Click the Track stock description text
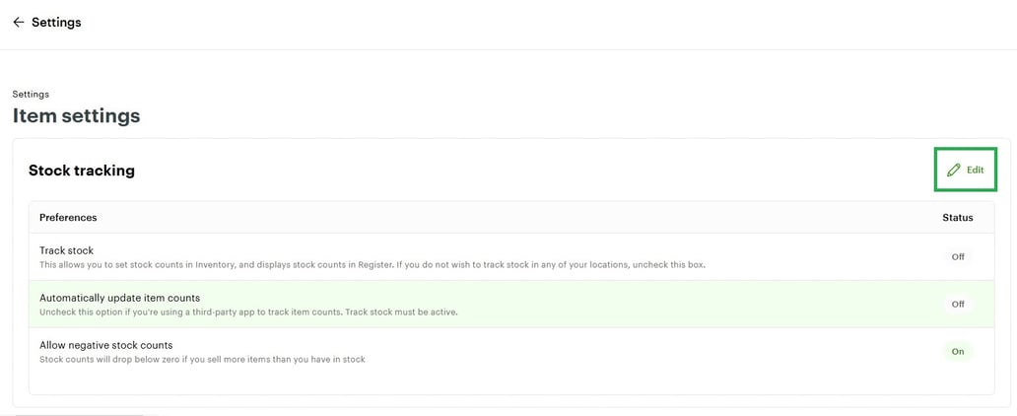 373,265
